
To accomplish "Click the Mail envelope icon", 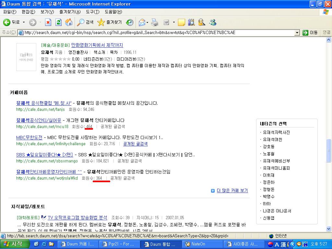I will click(x=142, y=22).
